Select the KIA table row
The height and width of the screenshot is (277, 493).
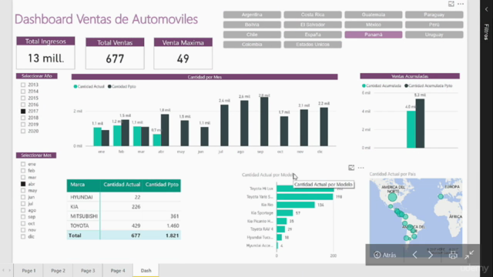pyautogui.click(x=123, y=207)
